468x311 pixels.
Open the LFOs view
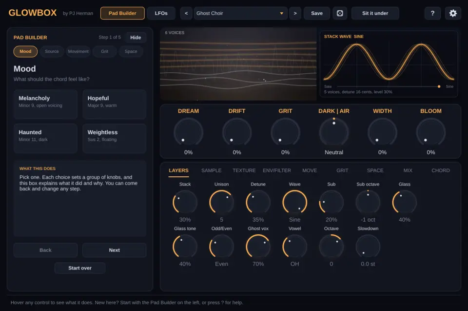tap(161, 13)
